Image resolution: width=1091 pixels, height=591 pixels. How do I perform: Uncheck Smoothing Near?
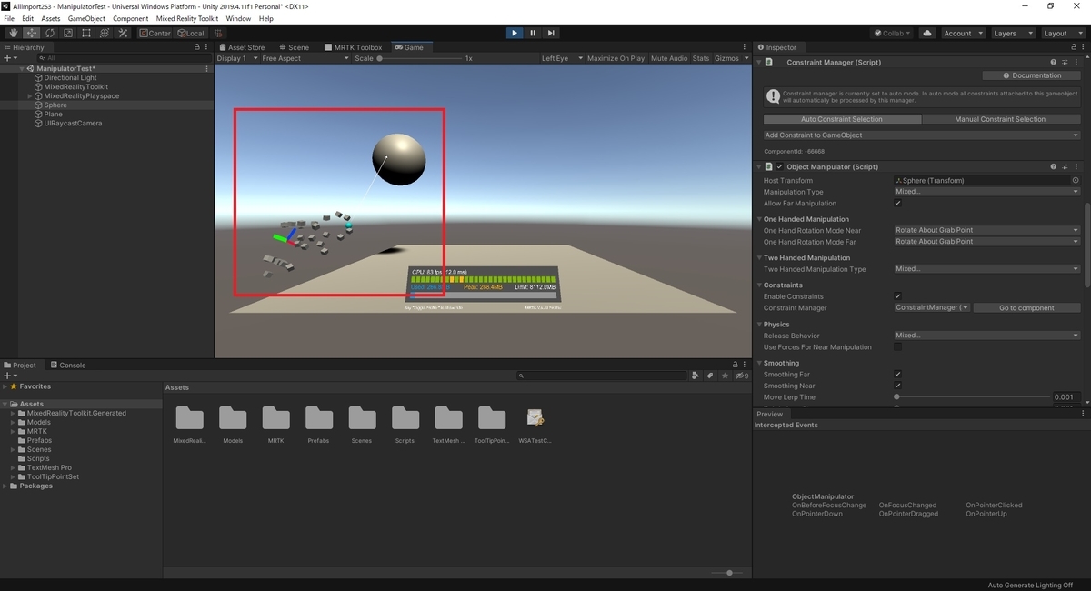(x=897, y=386)
